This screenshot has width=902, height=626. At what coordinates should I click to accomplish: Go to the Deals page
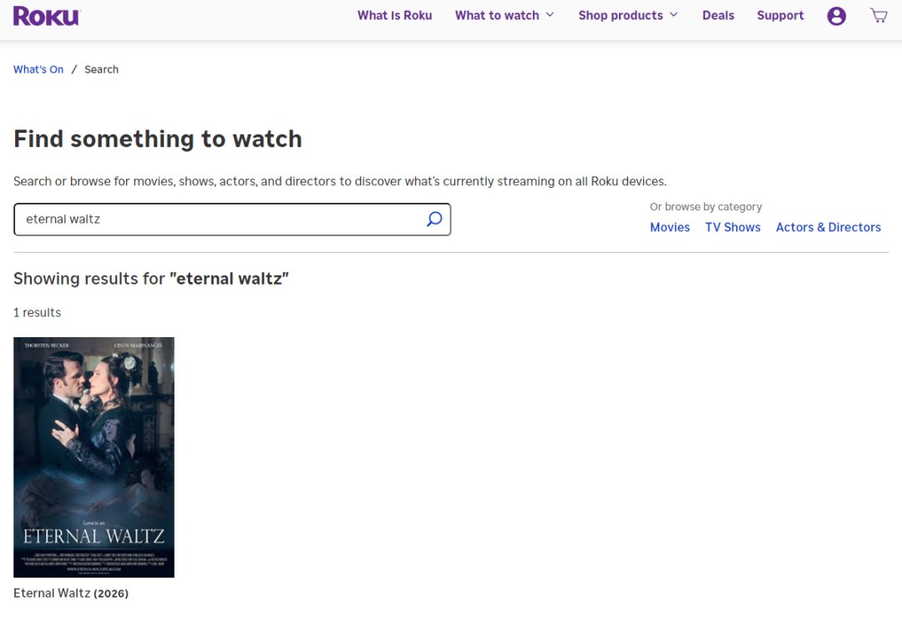pos(718,16)
